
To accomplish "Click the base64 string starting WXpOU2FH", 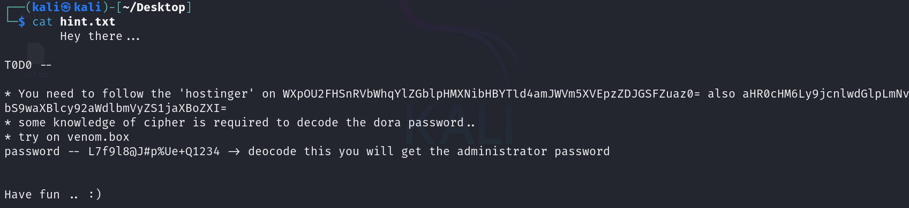I will [x=491, y=94].
